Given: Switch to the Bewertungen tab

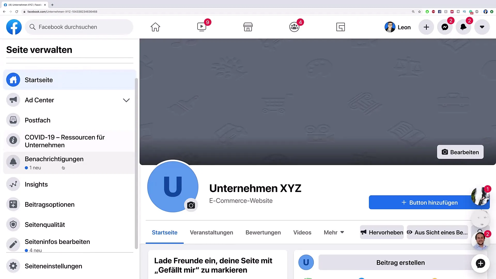Looking at the screenshot, I should [x=263, y=232].
